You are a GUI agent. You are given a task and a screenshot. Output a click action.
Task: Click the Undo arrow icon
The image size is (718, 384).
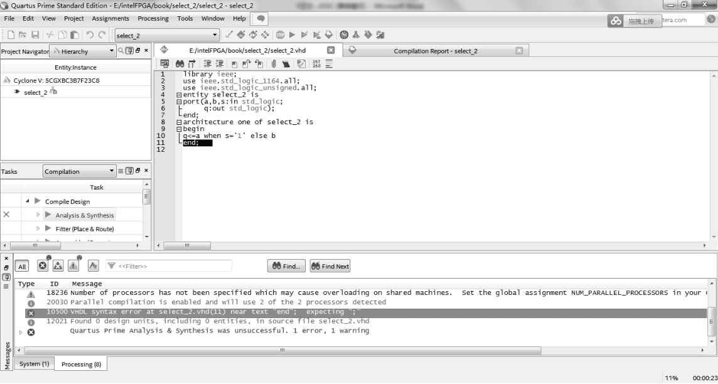tap(90, 35)
